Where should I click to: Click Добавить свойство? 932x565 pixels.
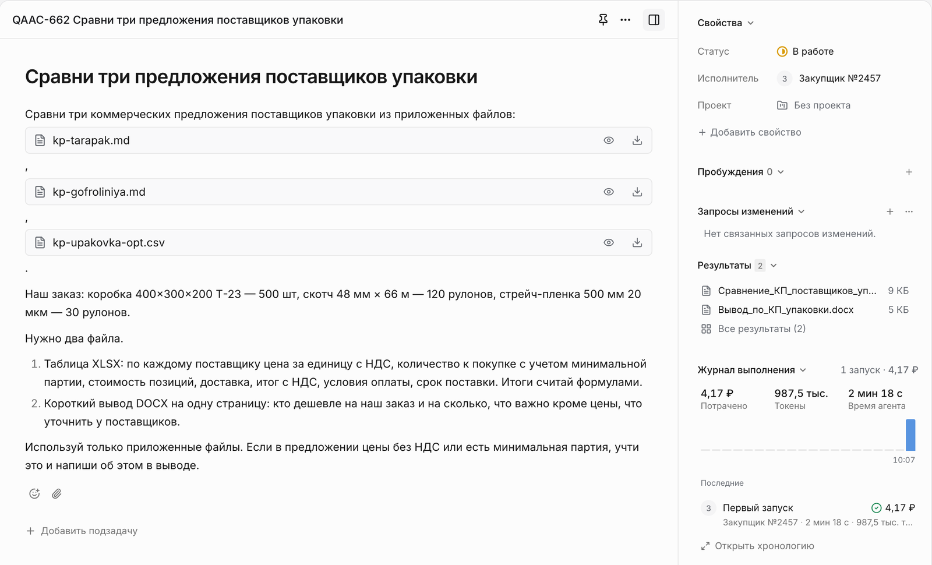750,132
